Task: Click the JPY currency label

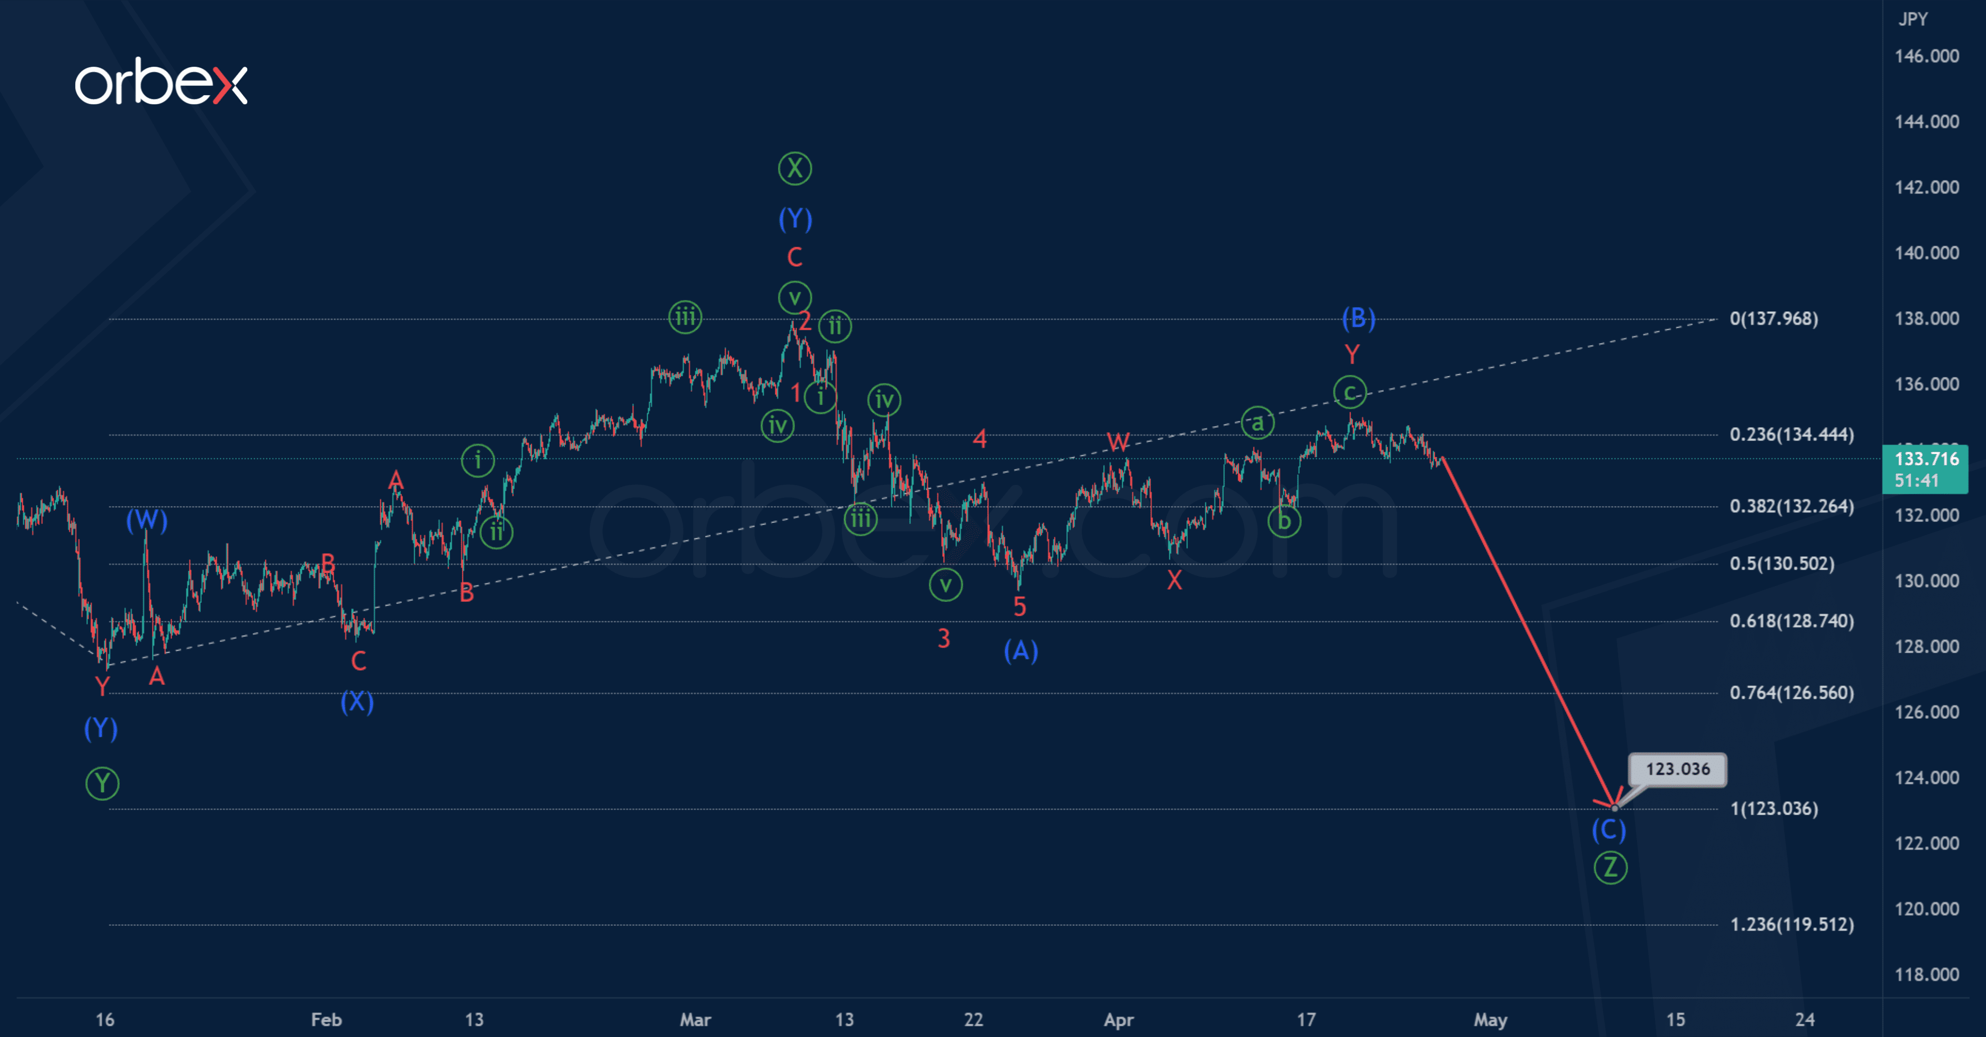Action: pos(1913,19)
